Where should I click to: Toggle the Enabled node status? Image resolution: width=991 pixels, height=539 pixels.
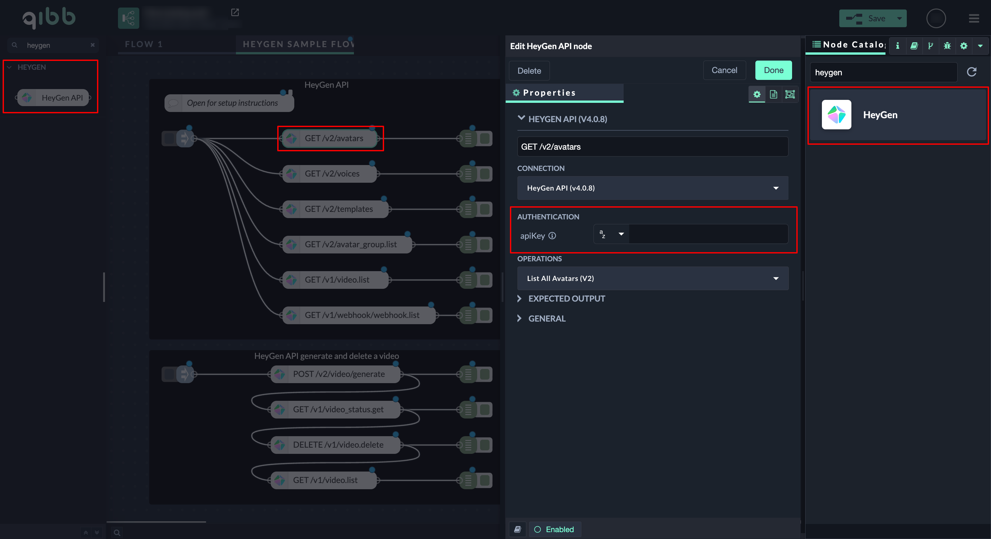tap(555, 530)
